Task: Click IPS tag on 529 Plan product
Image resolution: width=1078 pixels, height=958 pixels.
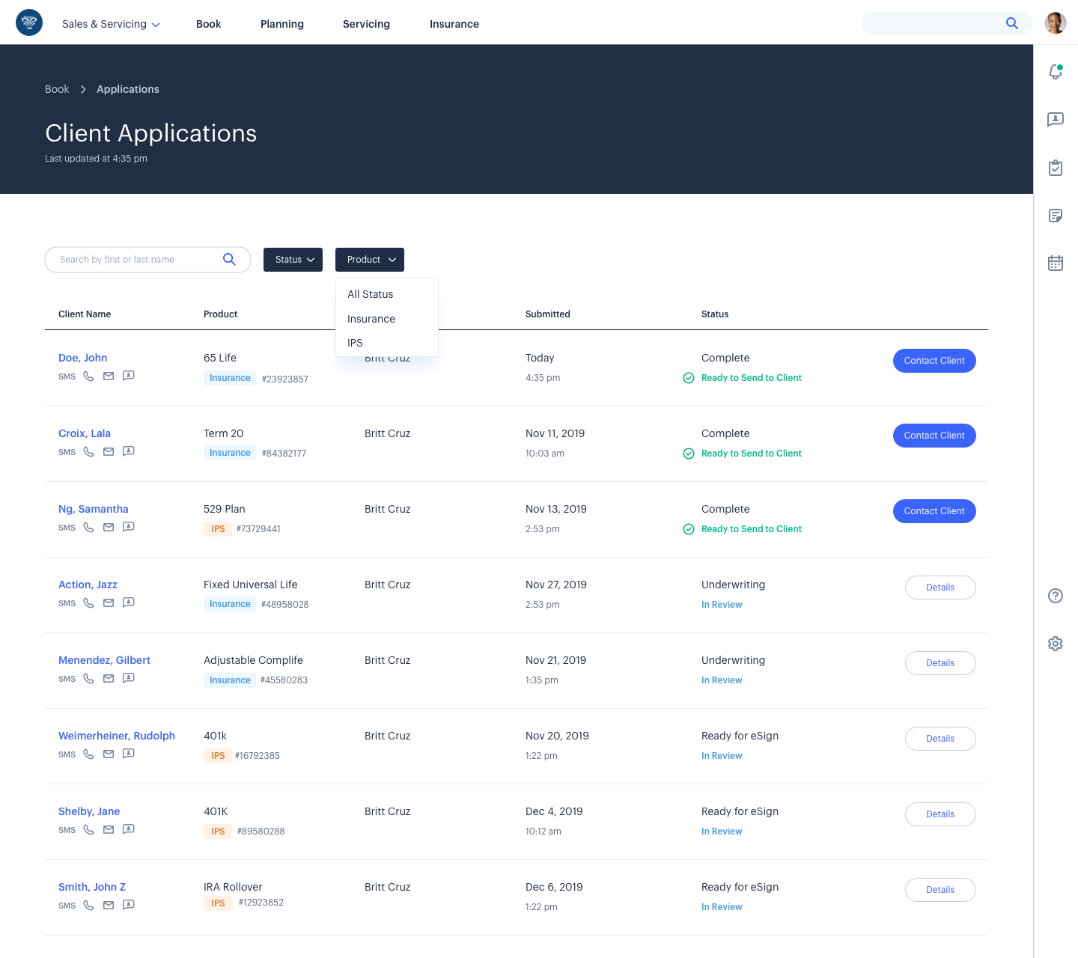Action: [218, 529]
